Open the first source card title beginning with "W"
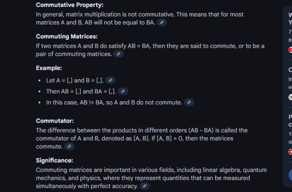 click(290, 19)
